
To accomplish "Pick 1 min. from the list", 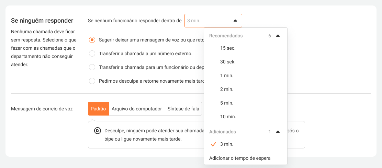I will point(227,75).
